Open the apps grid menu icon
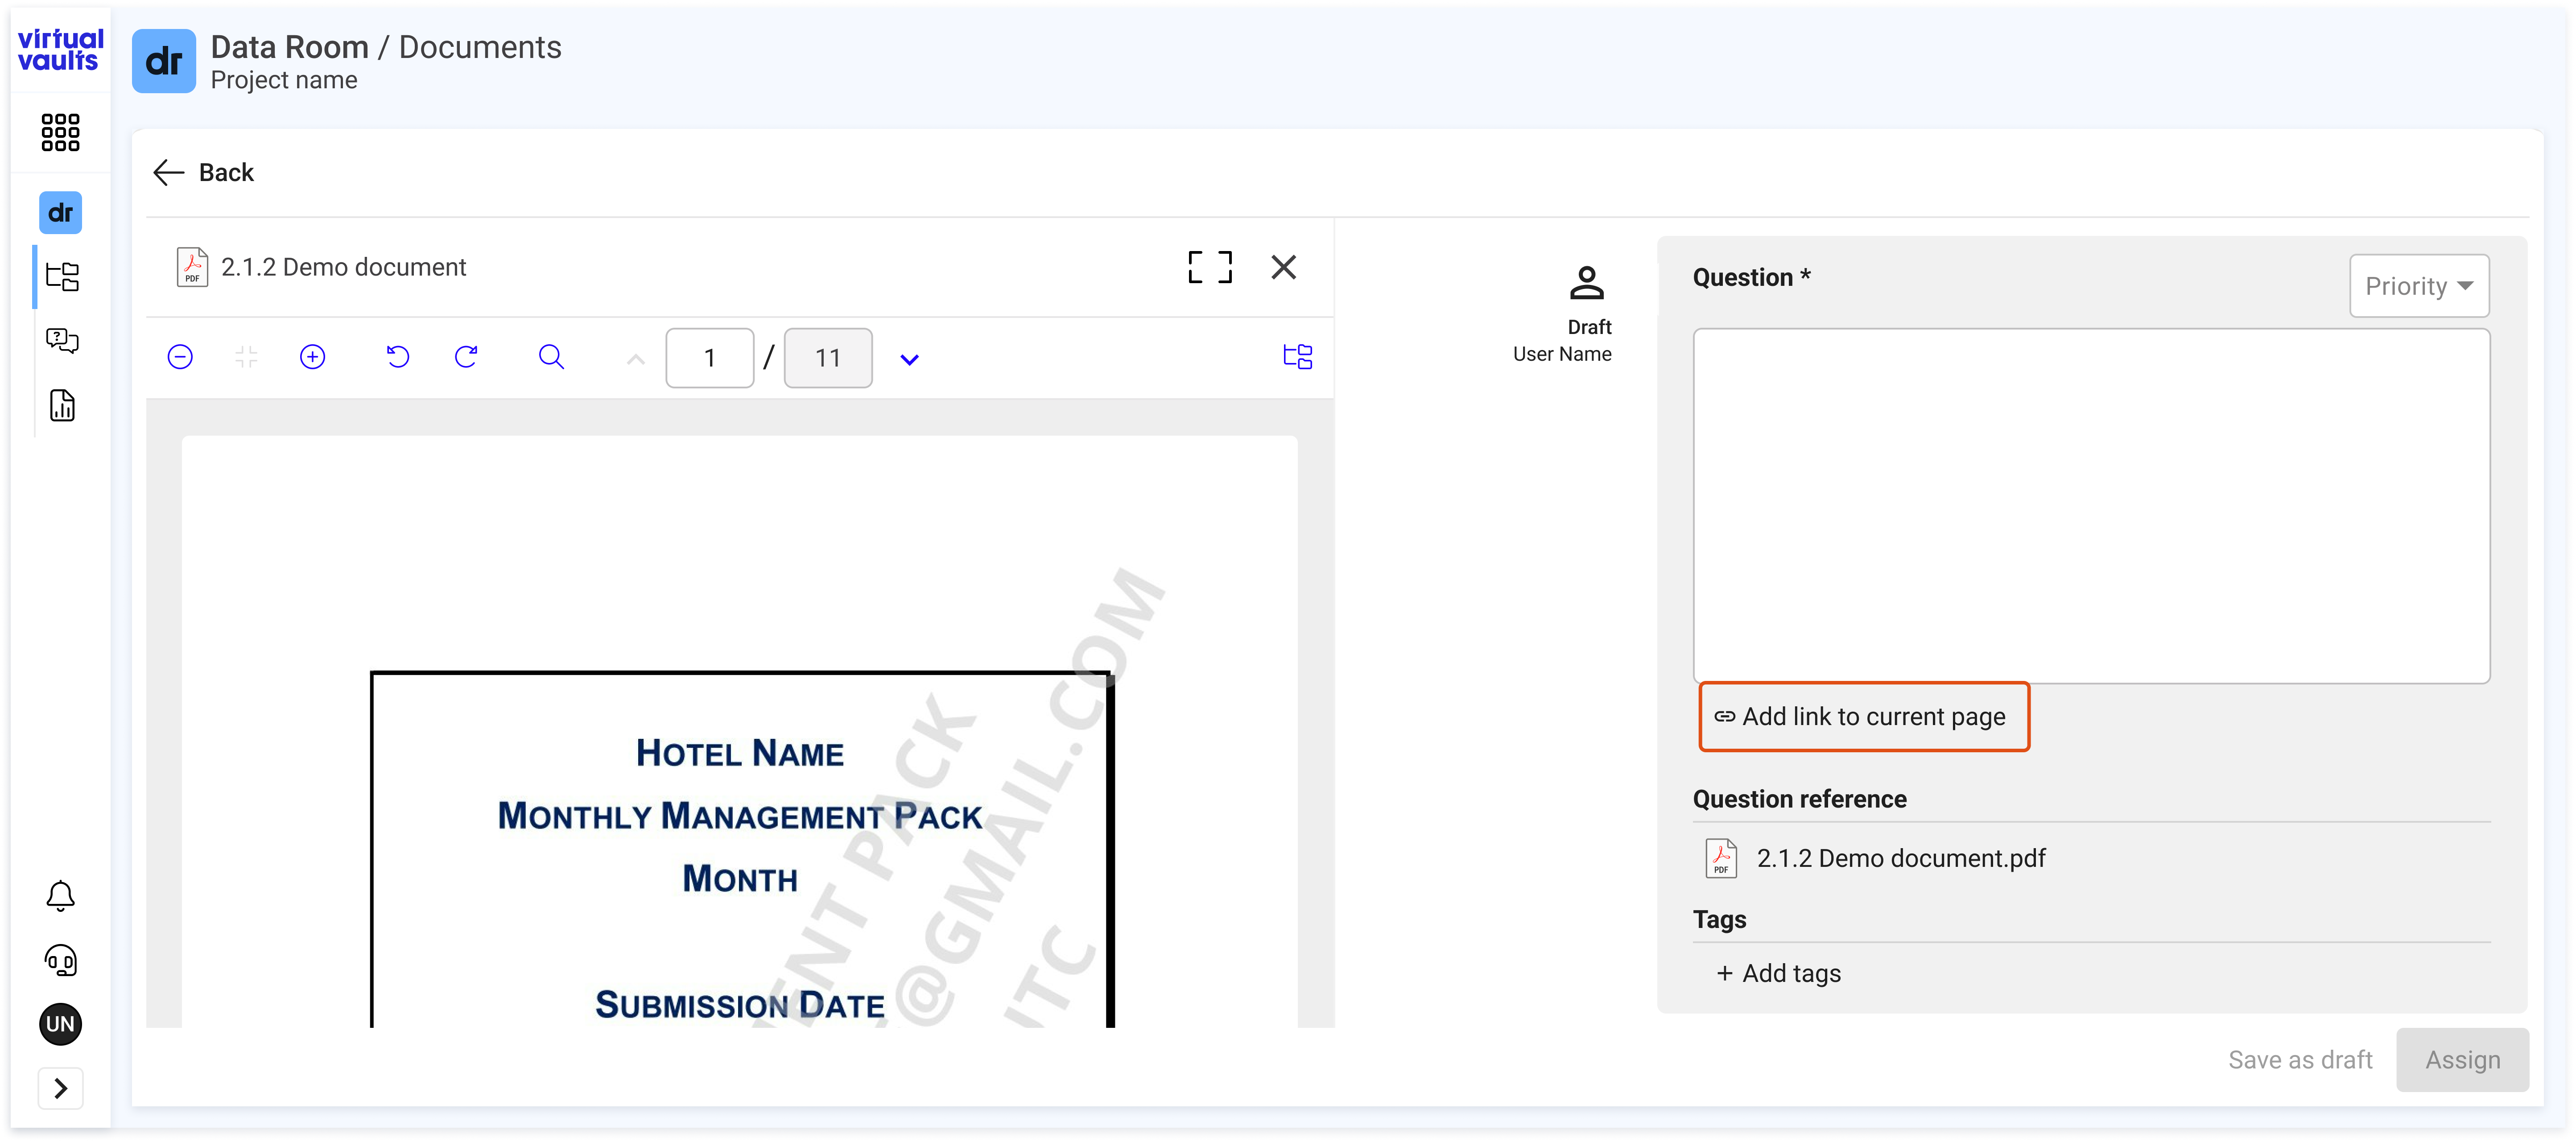 [60, 132]
